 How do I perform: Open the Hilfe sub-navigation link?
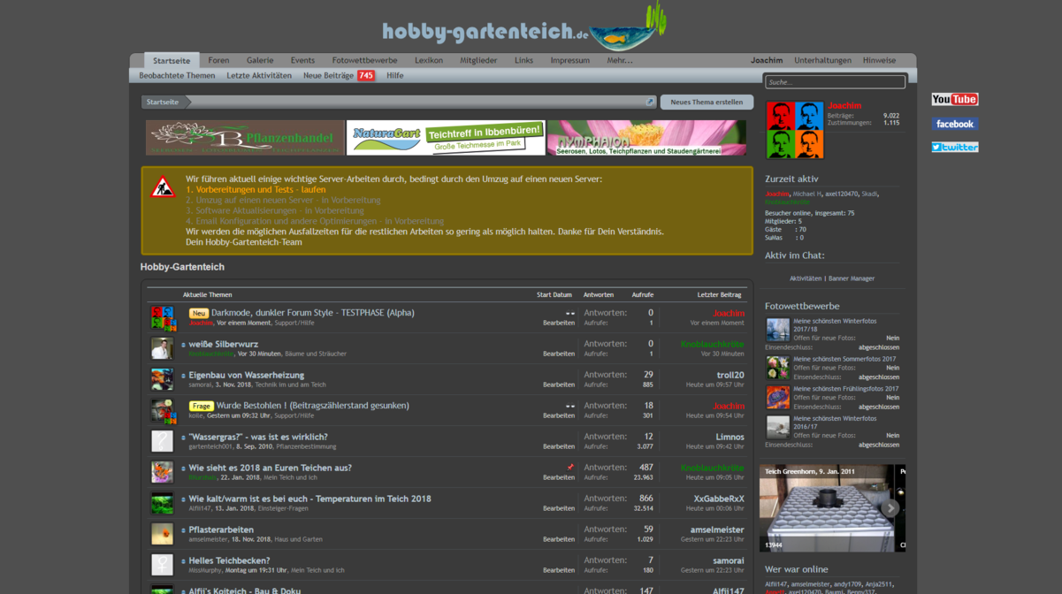click(395, 75)
